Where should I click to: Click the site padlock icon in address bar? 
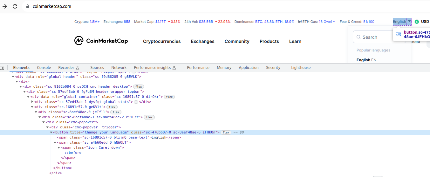[x=27, y=6]
